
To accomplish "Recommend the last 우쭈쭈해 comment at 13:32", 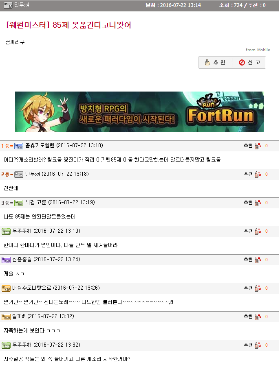I will pos(258,345).
